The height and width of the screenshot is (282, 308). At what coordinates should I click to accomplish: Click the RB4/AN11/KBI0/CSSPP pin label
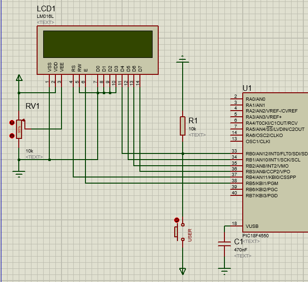tap(271, 177)
